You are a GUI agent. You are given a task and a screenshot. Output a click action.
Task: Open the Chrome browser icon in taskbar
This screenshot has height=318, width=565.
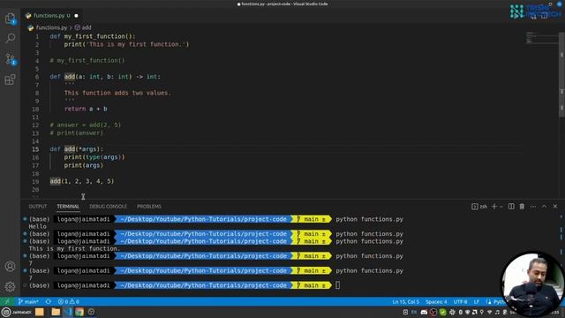coord(79,312)
